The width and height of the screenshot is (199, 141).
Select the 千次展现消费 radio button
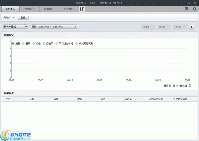[x=76, y=44]
